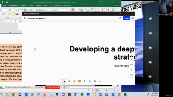The width and height of the screenshot is (173, 97).
Task: Decrease font size in Excel ribbon
Action: [x=19, y=10]
